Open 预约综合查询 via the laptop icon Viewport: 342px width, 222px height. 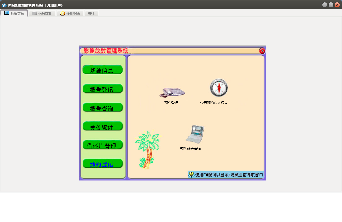195,134
